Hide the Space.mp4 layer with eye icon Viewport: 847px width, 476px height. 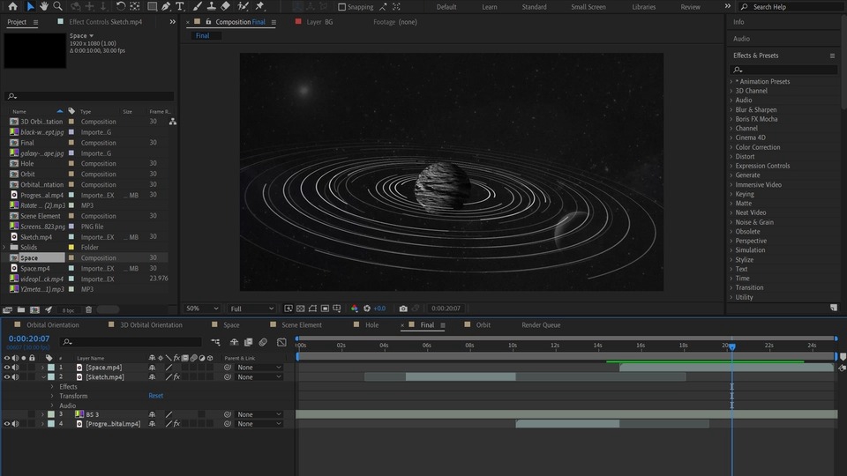(6, 368)
